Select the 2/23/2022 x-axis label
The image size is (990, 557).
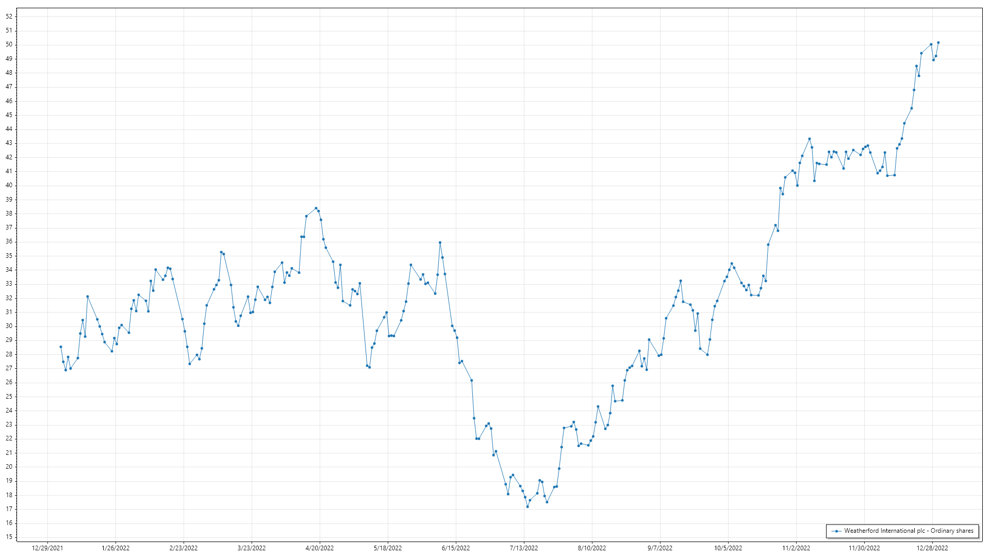[184, 548]
